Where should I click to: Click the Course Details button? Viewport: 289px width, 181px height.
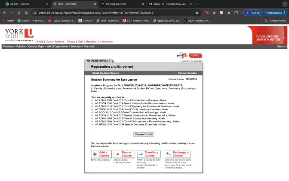click(x=144, y=134)
